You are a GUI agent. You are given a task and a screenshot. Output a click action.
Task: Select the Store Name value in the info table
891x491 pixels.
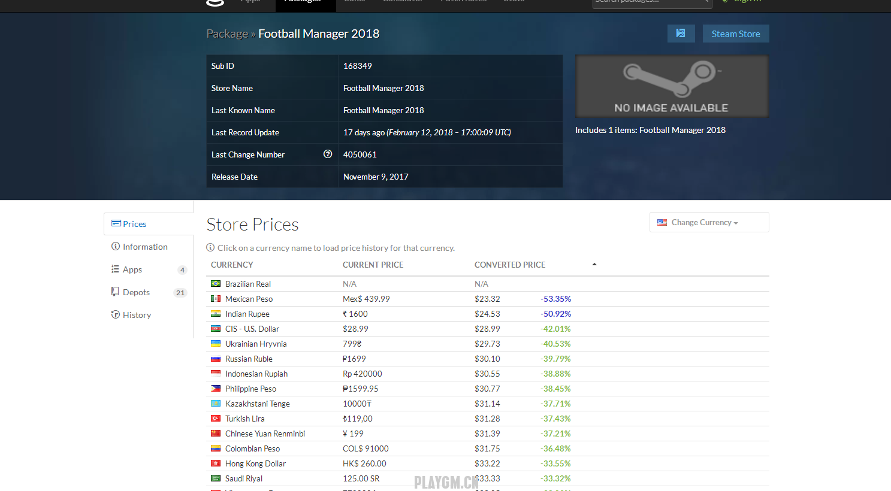(x=383, y=88)
